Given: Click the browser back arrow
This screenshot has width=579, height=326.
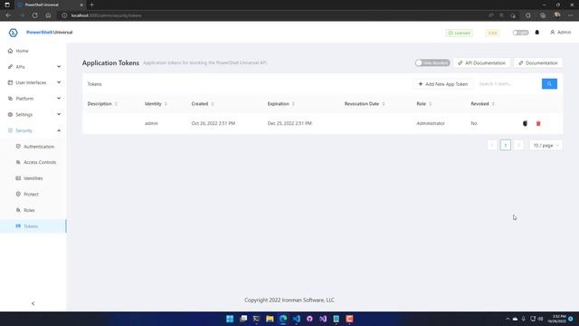Looking at the screenshot, I should [8, 15].
